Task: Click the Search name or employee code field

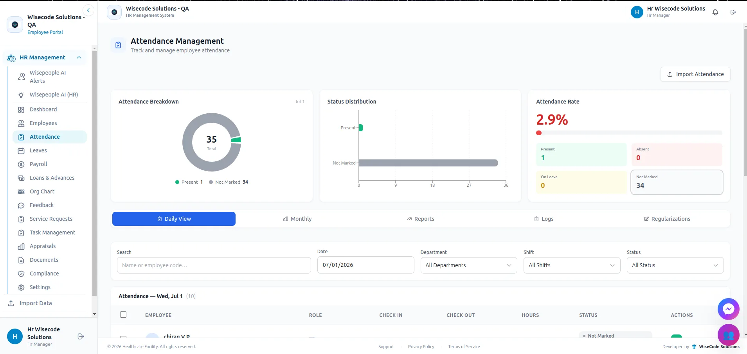Action: point(214,265)
